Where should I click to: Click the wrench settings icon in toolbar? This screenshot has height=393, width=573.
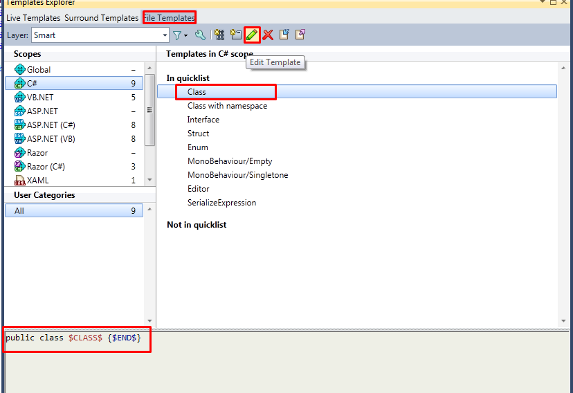tap(200, 35)
